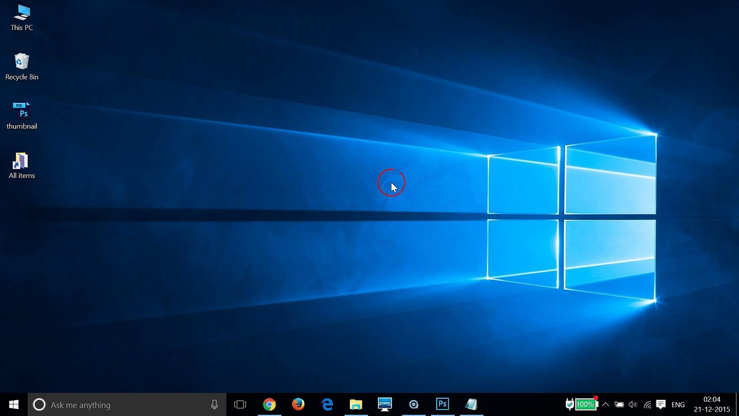Click the green 100% battery indicator
Image resolution: width=739 pixels, height=416 pixels.
click(x=585, y=404)
